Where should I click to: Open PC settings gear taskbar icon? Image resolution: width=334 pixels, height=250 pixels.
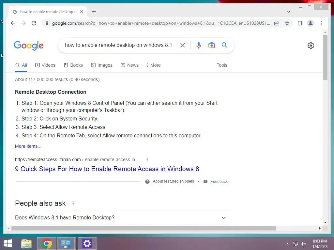87,243
